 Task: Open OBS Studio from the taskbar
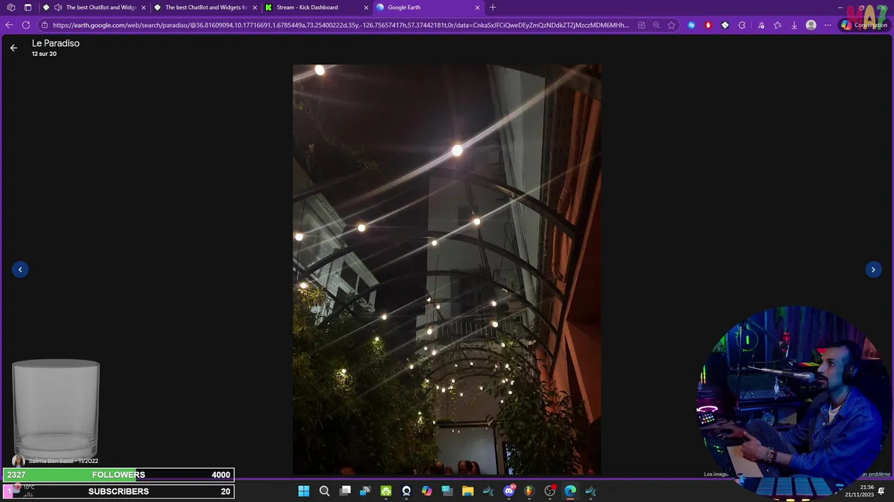click(550, 491)
